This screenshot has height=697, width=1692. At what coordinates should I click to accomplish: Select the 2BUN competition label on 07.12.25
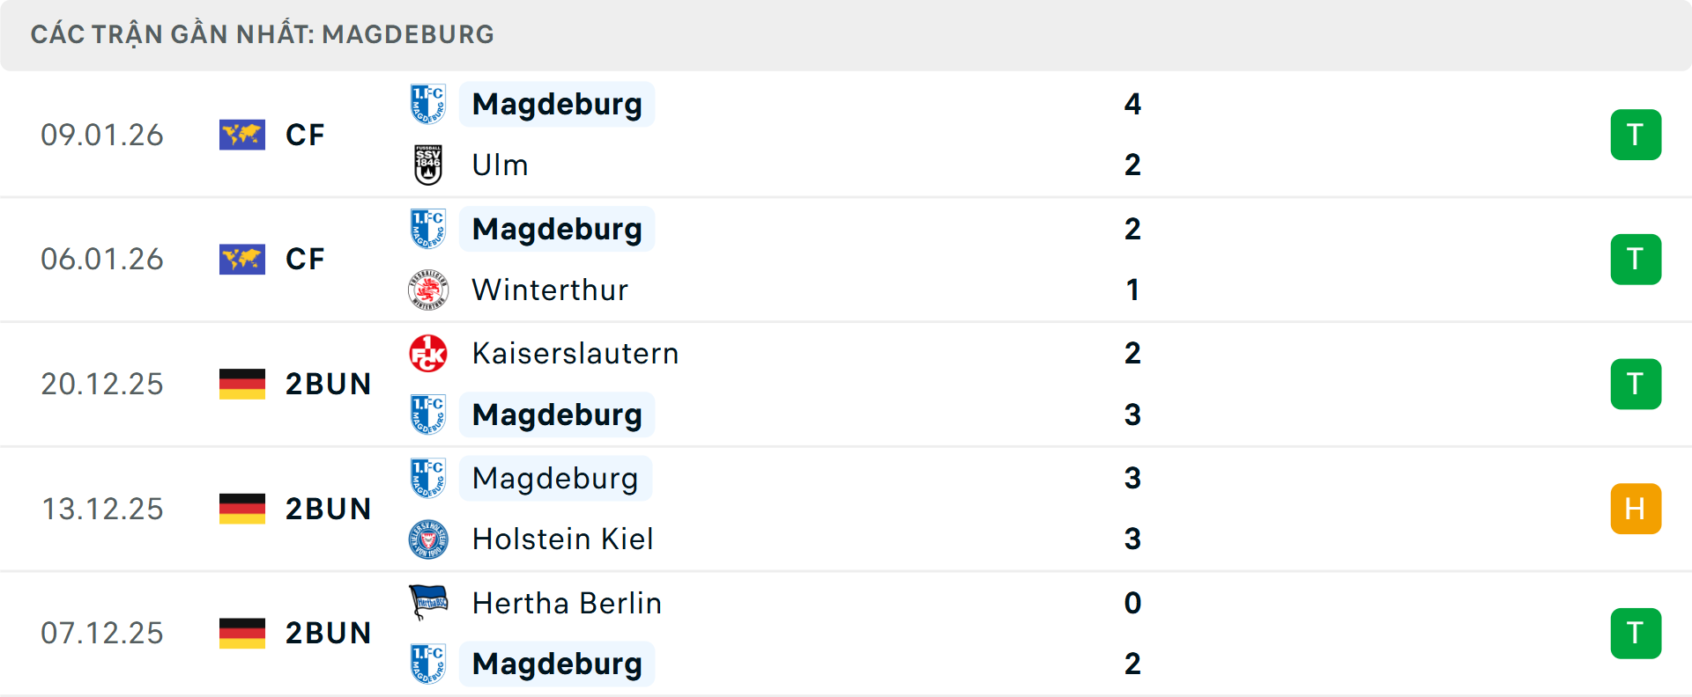[329, 633]
